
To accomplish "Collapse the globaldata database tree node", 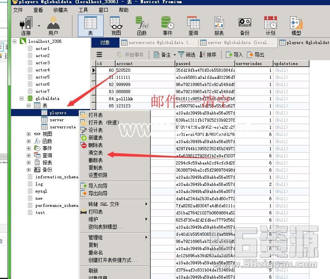I will click(22, 98).
